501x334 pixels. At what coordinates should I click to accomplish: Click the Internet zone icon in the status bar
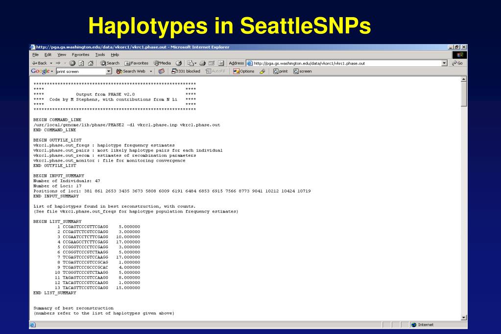tap(414, 325)
